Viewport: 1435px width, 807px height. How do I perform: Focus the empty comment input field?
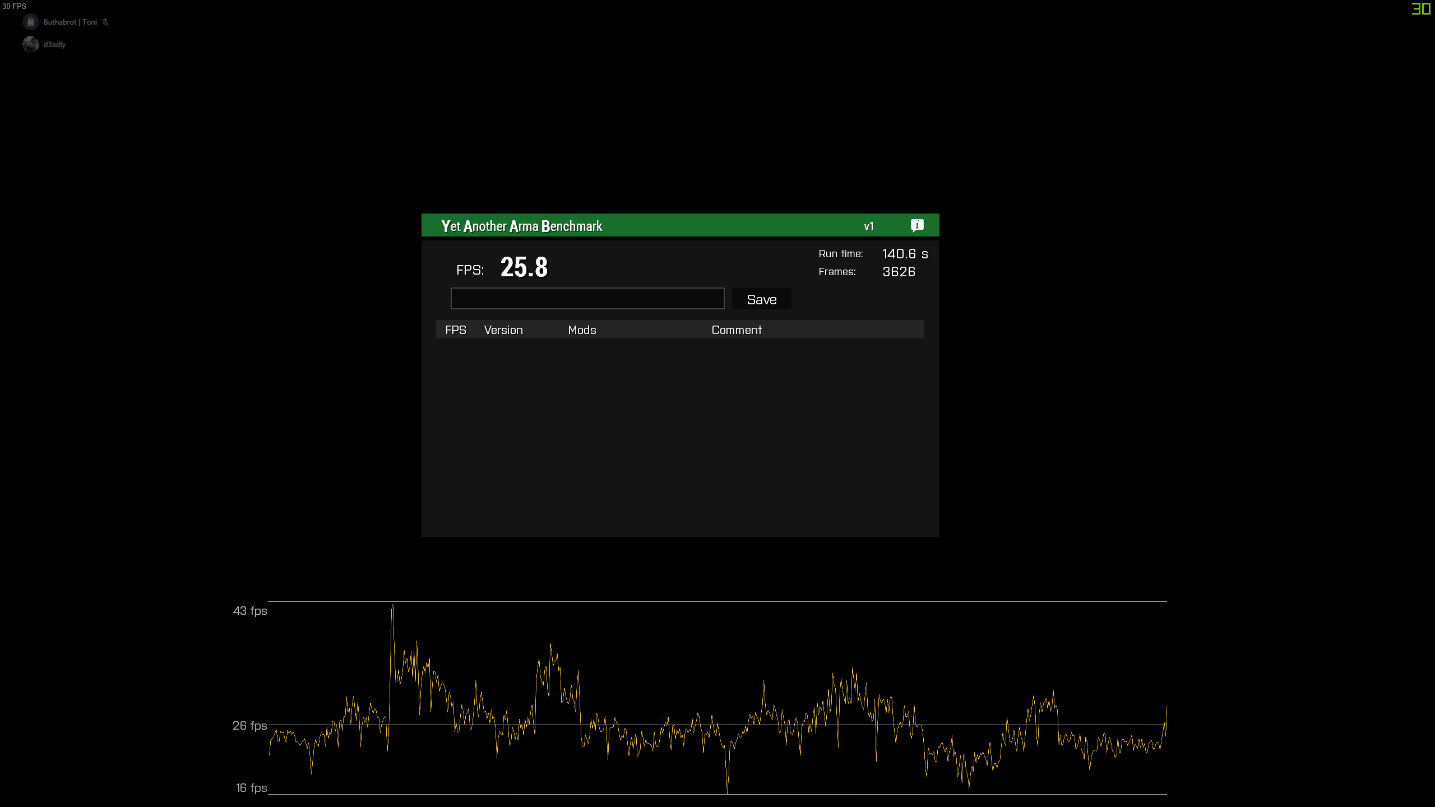(x=587, y=299)
